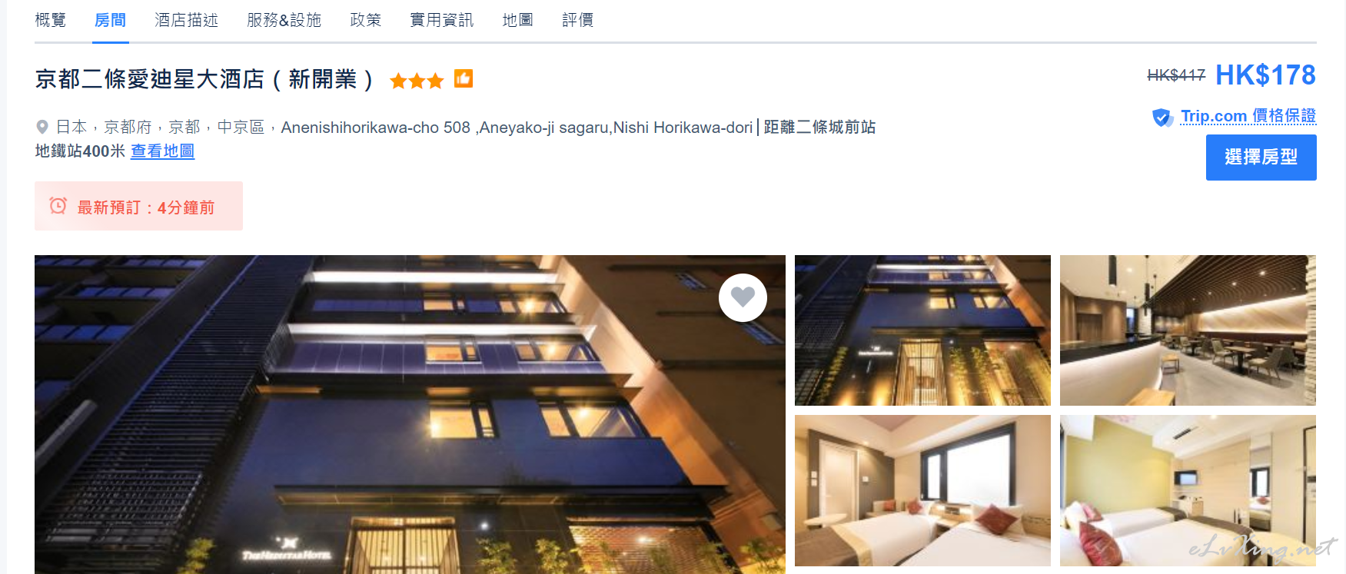Open the 概覽 overview tab
Screen dimensions: 1346x574
coord(51,20)
